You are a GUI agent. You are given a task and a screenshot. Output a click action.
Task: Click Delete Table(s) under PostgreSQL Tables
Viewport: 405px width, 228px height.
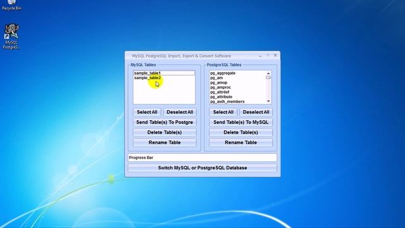(240, 132)
